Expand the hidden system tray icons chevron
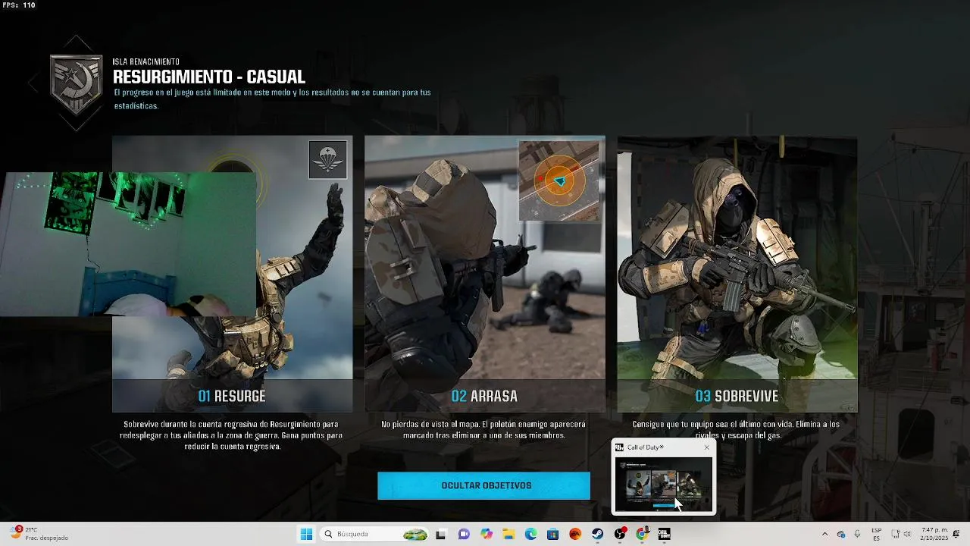970x546 pixels. click(824, 534)
